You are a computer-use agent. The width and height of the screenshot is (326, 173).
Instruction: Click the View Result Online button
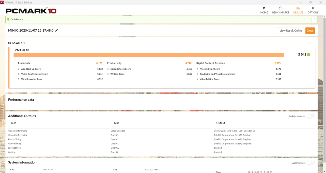[x=291, y=30]
